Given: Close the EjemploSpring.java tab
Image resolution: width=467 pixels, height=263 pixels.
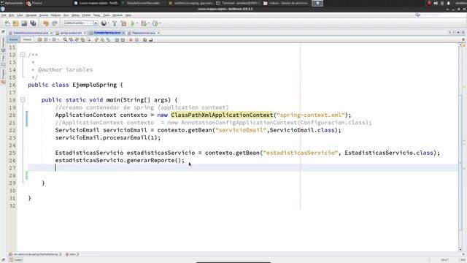Looking at the screenshot, I should tap(123, 33).
